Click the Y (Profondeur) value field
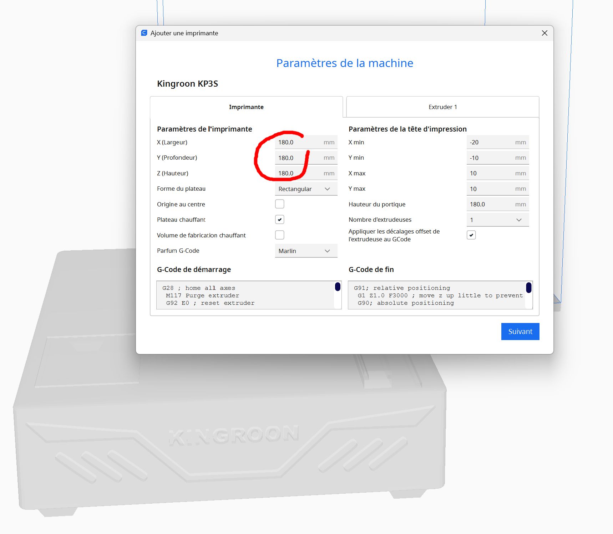613x534 pixels. (306, 158)
